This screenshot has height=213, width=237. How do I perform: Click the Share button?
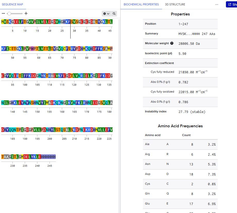(232, 4)
